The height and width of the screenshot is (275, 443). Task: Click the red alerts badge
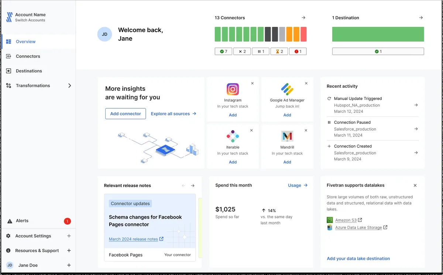pos(67,221)
